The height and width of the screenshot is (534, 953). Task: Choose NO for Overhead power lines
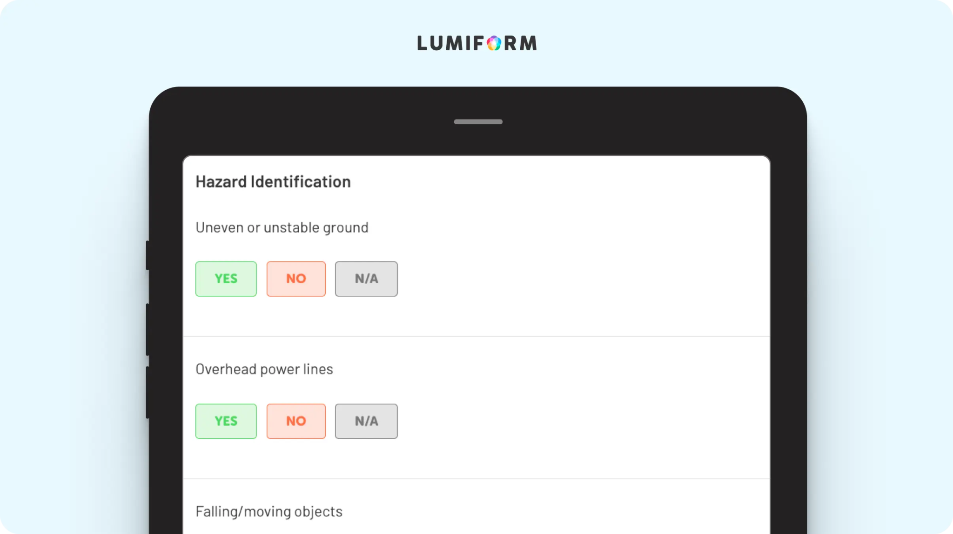[x=296, y=421]
